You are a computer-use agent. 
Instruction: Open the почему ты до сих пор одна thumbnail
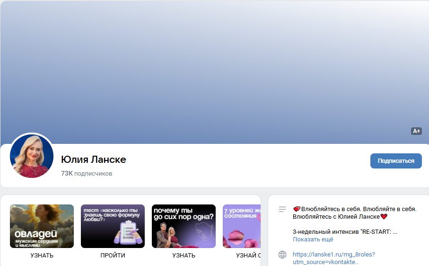tap(184, 226)
